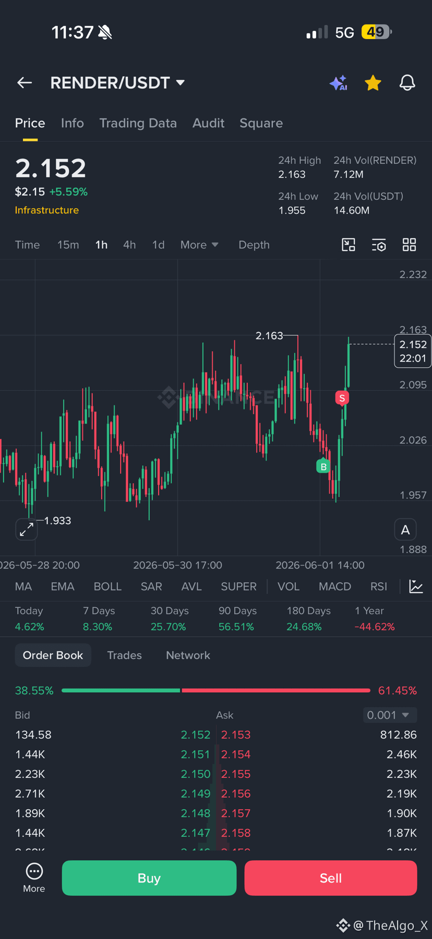Tap the bid amount 134.58
This screenshot has height=939, width=432.
click(x=33, y=735)
